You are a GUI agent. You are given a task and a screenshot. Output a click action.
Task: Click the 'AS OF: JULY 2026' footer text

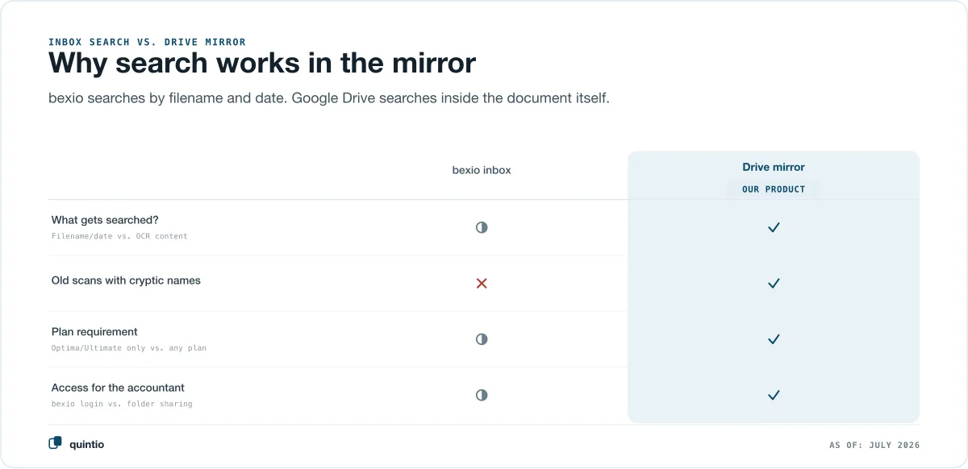874,445
